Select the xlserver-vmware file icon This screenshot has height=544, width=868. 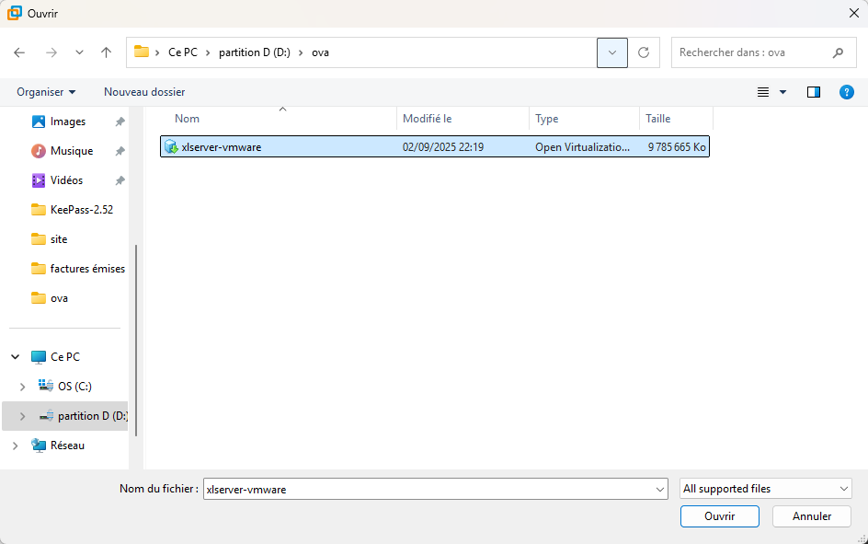tap(171, 147)
